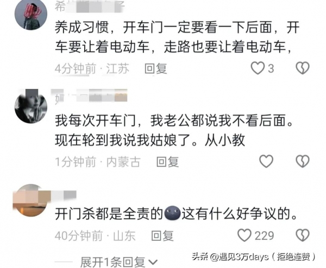326x268 pixels.
Task: Open first commenter's avatar with red scarf
Action: coord(31,14)
